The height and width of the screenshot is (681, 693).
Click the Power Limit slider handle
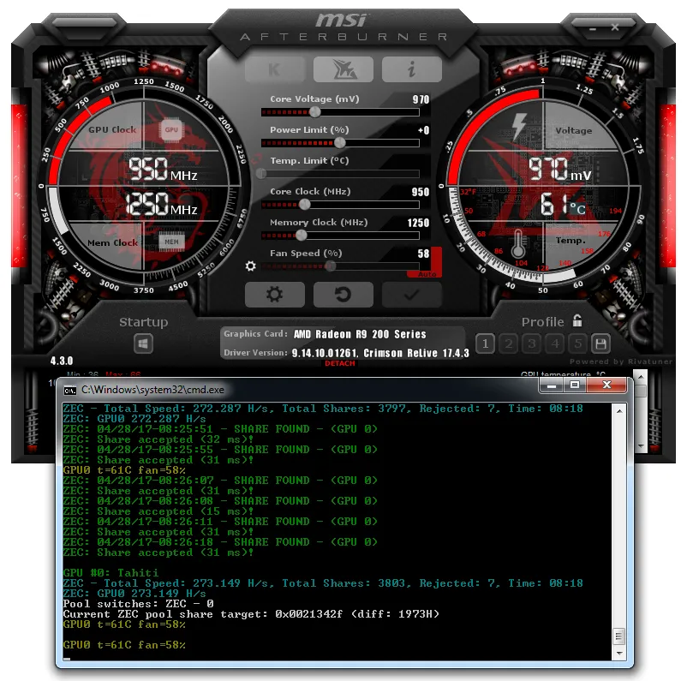(339, 143)
